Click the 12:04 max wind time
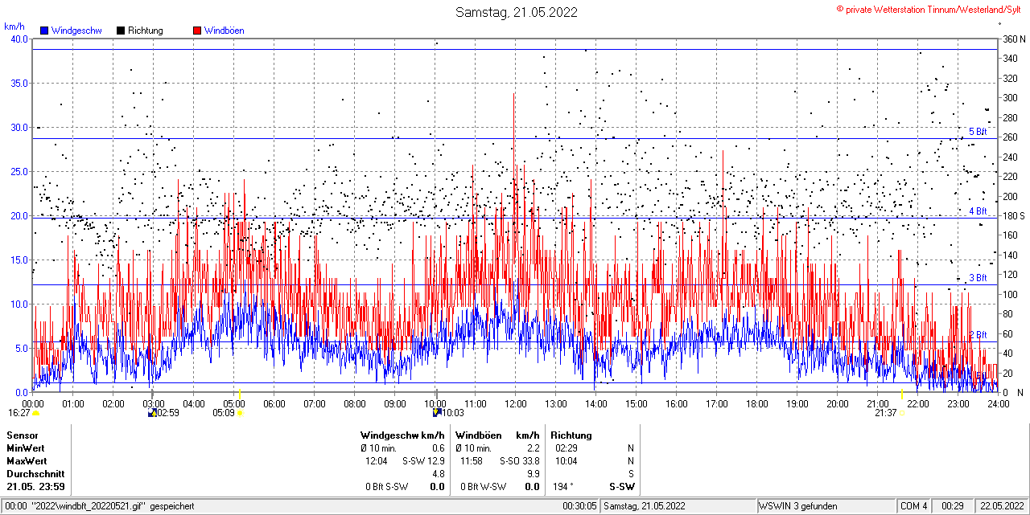 [x=377, y=461]
